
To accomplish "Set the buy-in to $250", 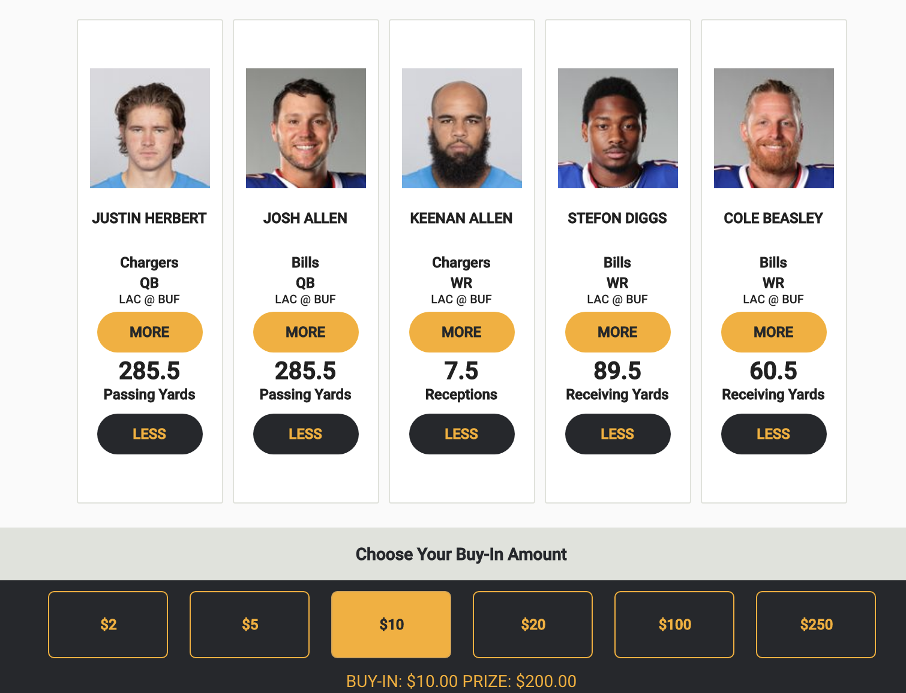I will pyautogui.click(x=816, y=625).
